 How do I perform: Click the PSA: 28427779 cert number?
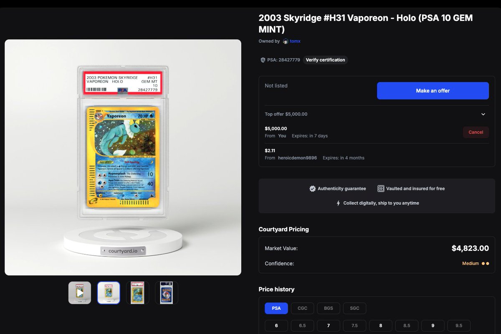pos(283,60)
